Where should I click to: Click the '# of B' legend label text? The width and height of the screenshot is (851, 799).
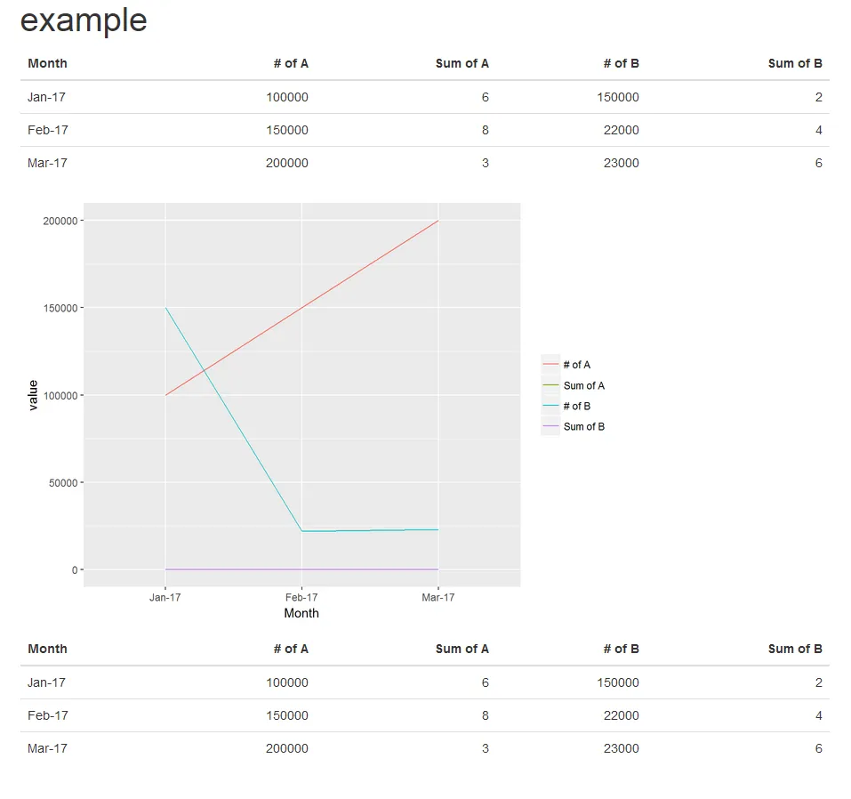pos(577,407)
